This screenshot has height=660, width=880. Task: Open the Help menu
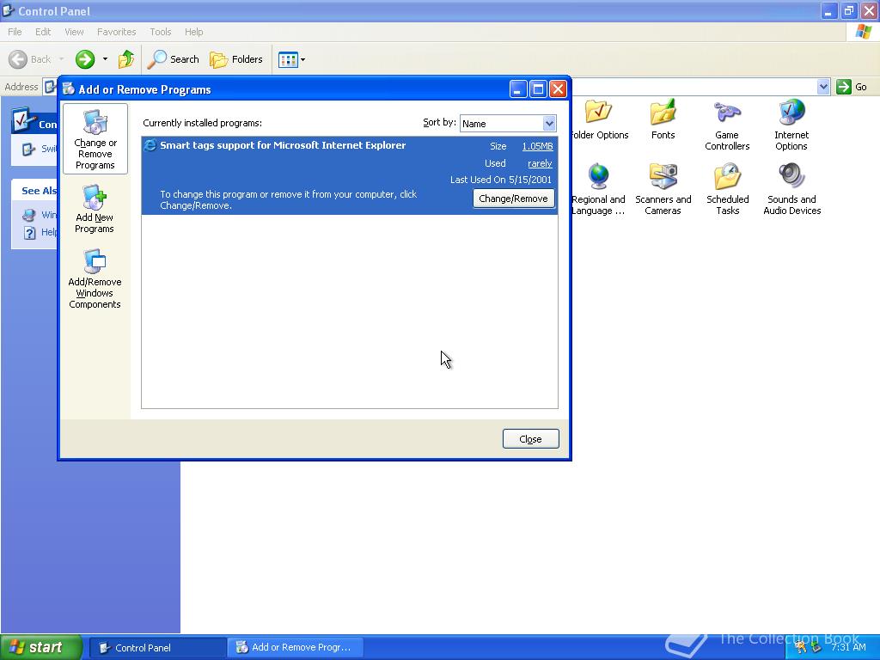[x=193, y=32]
